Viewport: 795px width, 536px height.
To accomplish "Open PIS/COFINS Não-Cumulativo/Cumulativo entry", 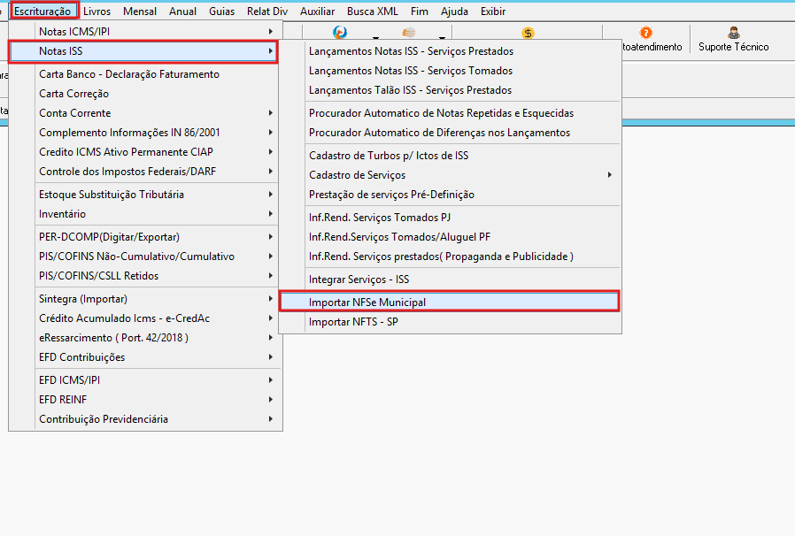I will 143,257.
